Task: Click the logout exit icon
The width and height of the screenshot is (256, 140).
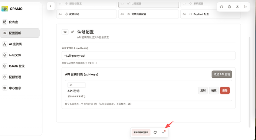Action: pyautogui.click(x=245, y=7)
